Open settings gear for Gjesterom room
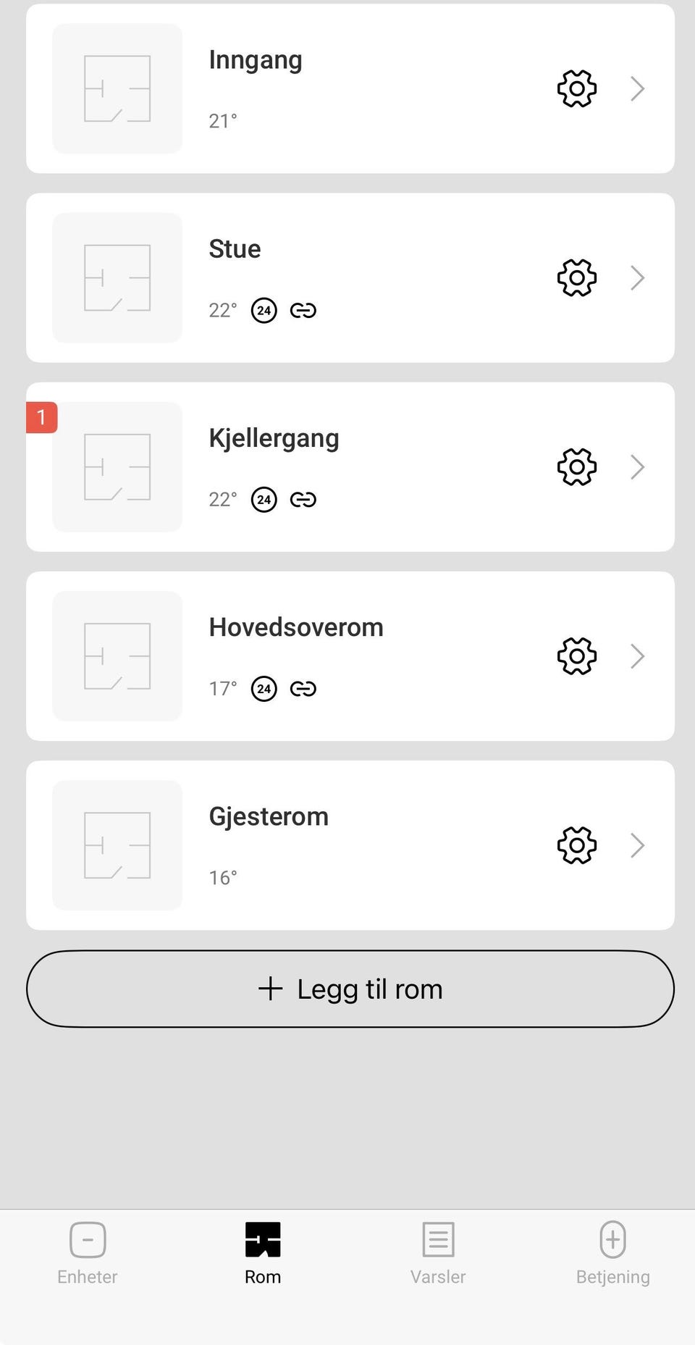695x1345 pixels. (577, 845)
